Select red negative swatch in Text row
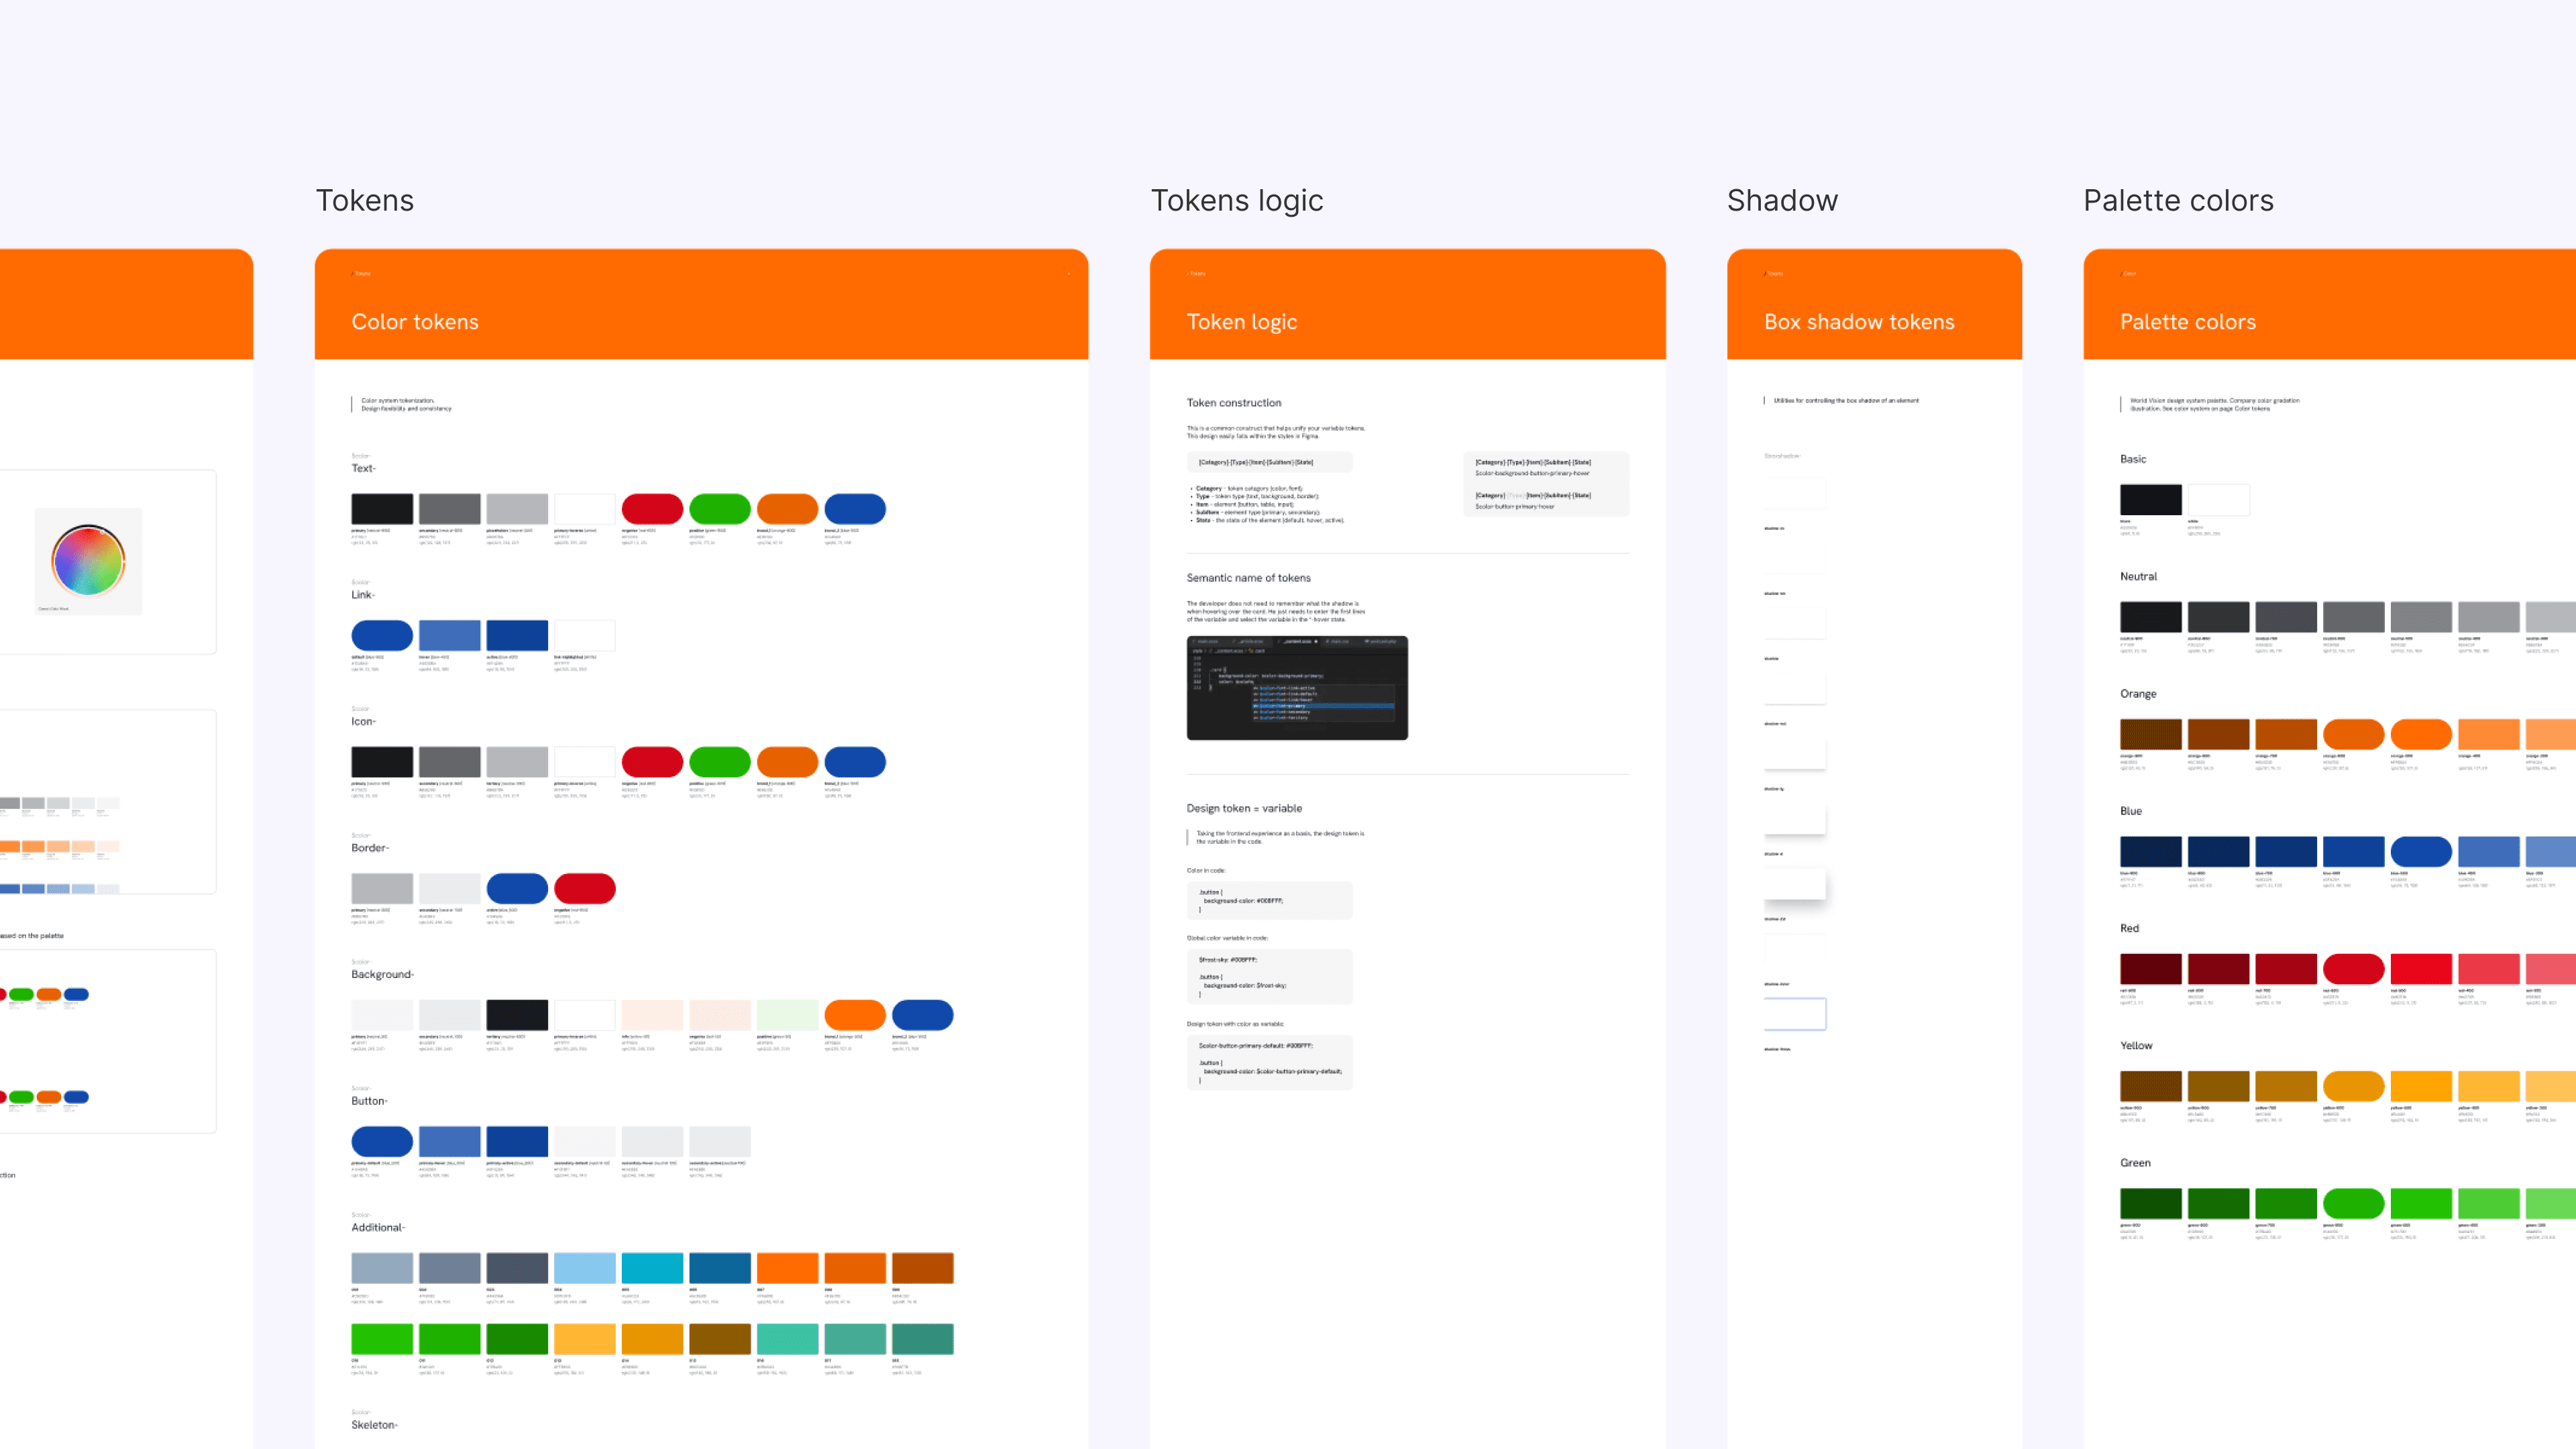Image resolution: width=2576 pixels, height=1449 pixels. pos(651,508)
